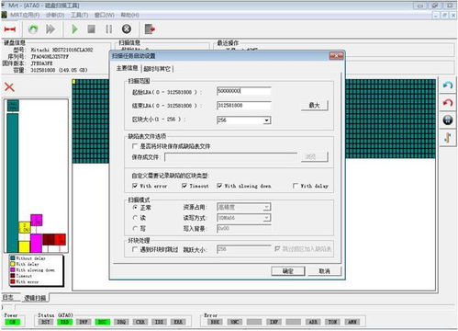Click the 确定 OK button
This screenshot has width=458, height=331.
(288, 271)
